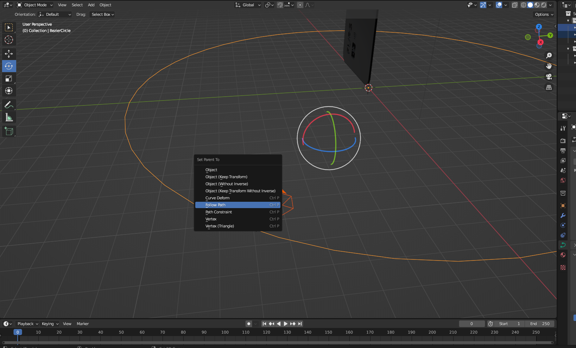Play the animation forward
Image resolution: width=576 pixels, height=348 pixels.
point(286,324)
